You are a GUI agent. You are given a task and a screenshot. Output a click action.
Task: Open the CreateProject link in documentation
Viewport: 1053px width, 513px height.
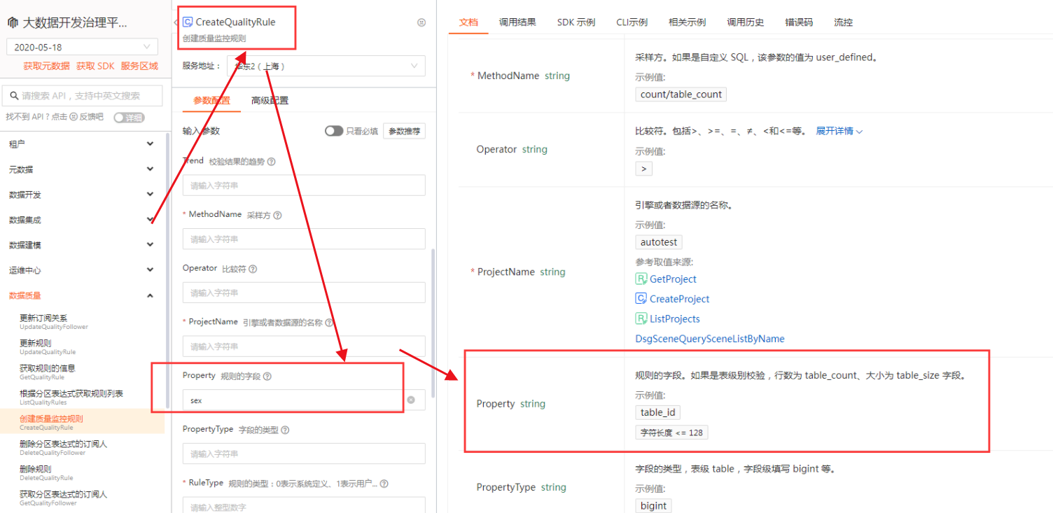tap(679, 298)
